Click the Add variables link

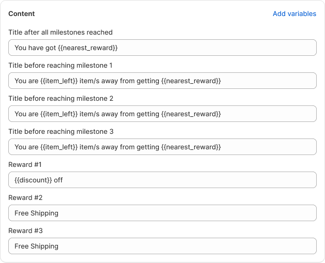294,14
